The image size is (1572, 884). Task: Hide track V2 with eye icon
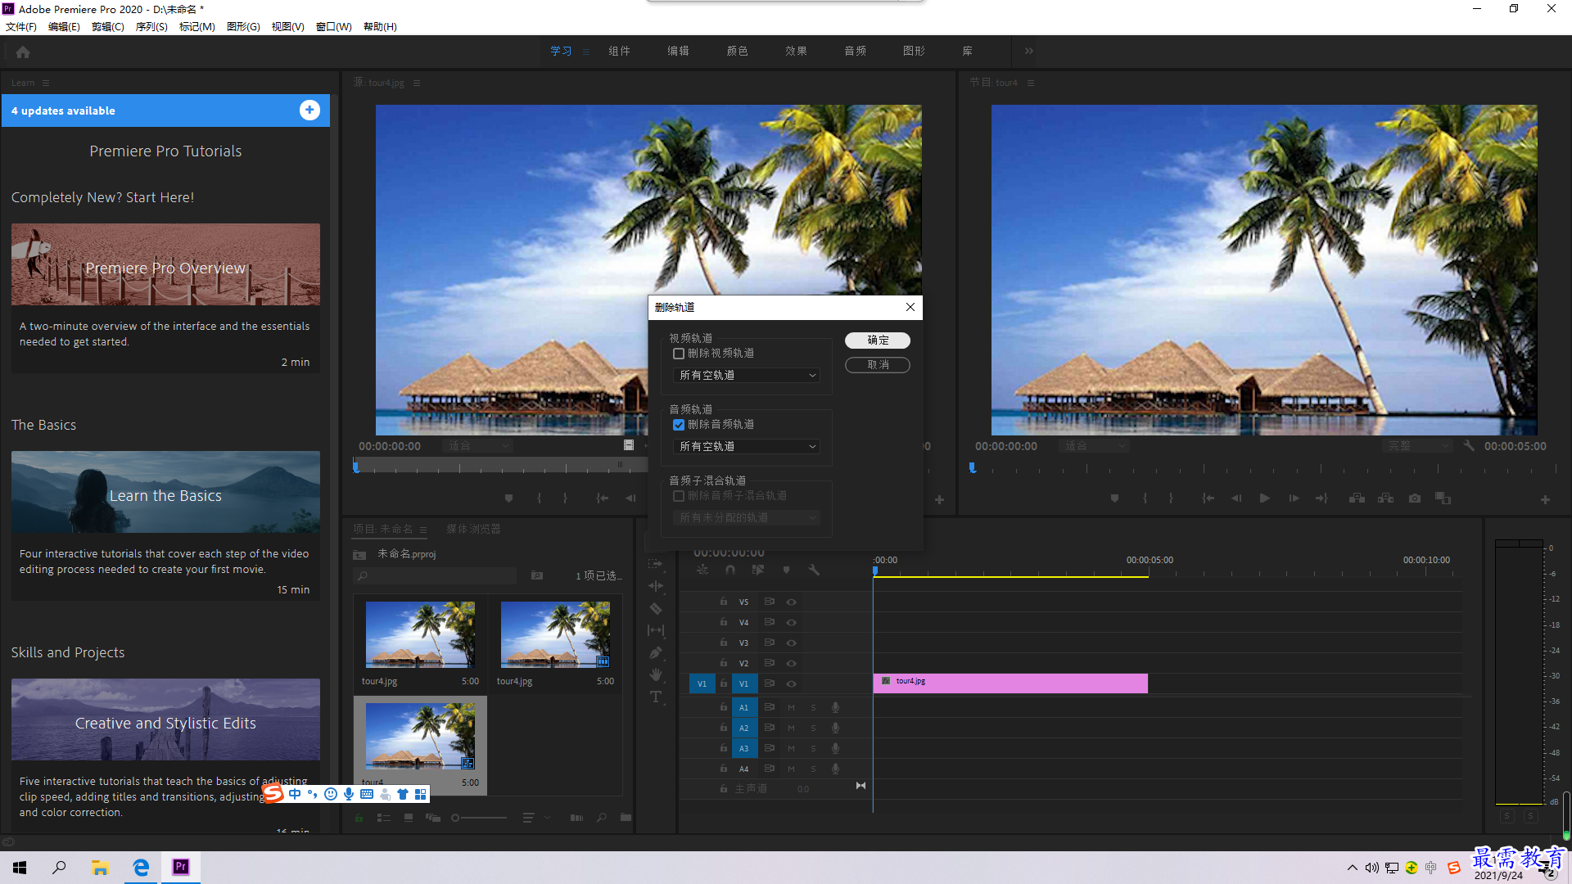click(x=791, y=663)
